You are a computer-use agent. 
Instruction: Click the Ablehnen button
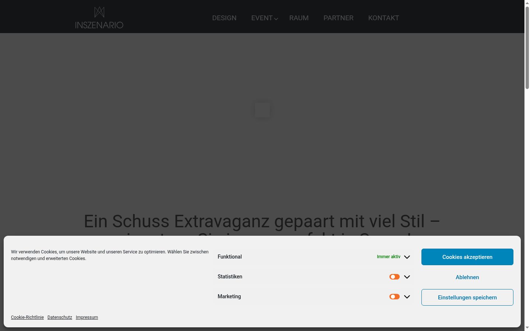pyautogui.click(x=467, y=277)
